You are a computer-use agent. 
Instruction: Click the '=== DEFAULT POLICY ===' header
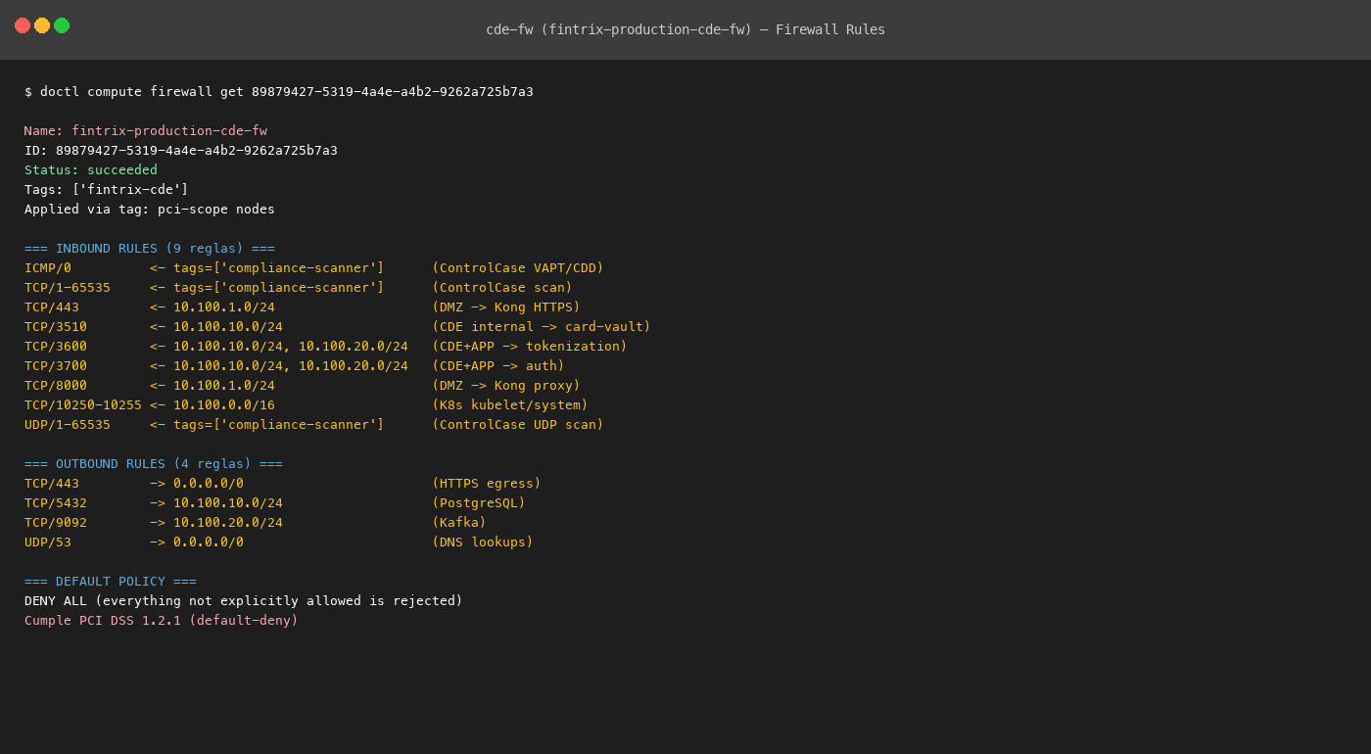click(x=111, y=581)
